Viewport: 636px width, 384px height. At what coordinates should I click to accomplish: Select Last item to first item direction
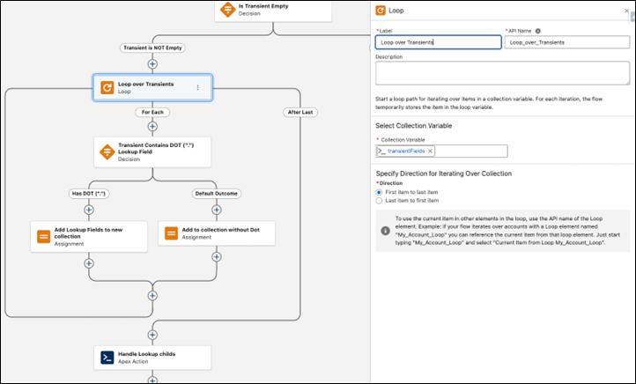point(380,201)
